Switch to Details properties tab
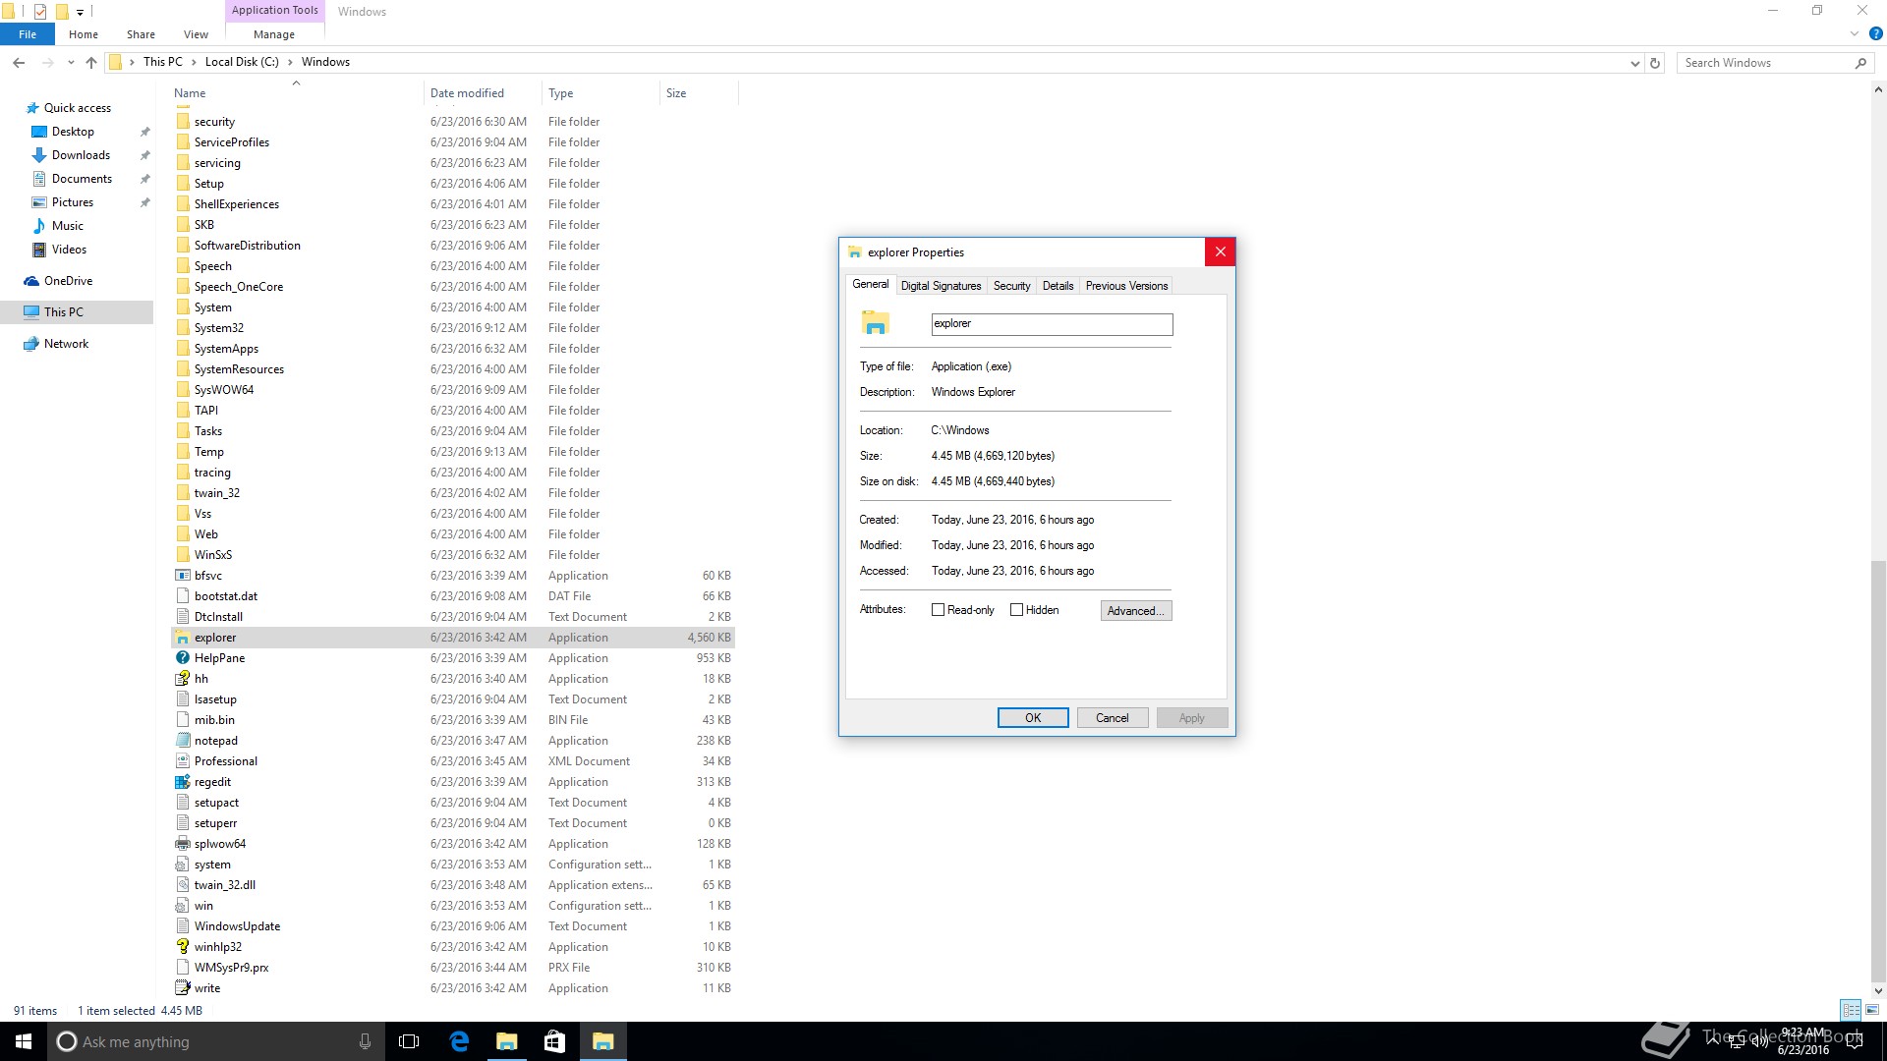 click(1058, 286)
